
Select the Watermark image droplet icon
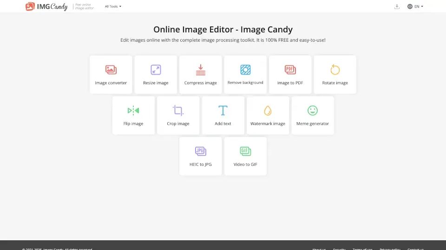click(x=268, y=111)
